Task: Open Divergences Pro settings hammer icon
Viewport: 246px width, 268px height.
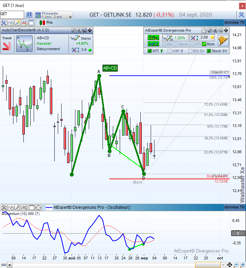Action: [x=210, y=31]
